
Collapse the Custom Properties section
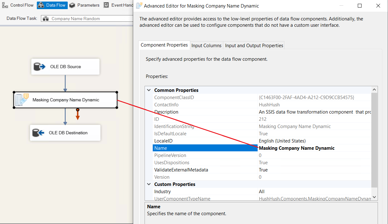(x=149, y=184)
